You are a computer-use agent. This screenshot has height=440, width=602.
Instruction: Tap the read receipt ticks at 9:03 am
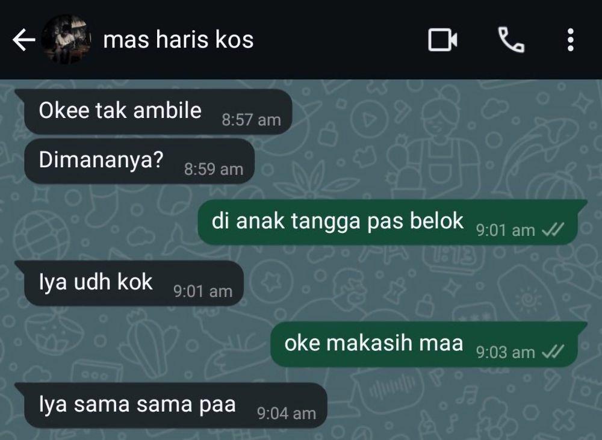pyautogui.click(x=553, y=352)
